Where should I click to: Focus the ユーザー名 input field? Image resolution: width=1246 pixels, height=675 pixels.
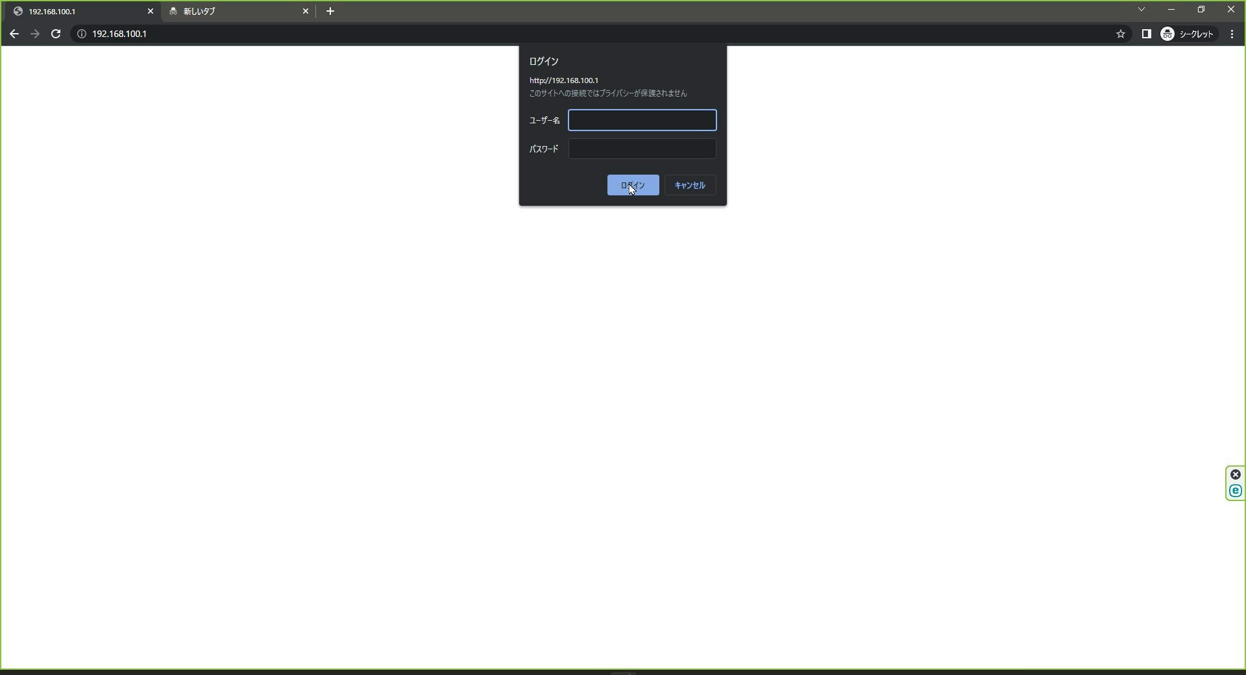tap(642, 120)
